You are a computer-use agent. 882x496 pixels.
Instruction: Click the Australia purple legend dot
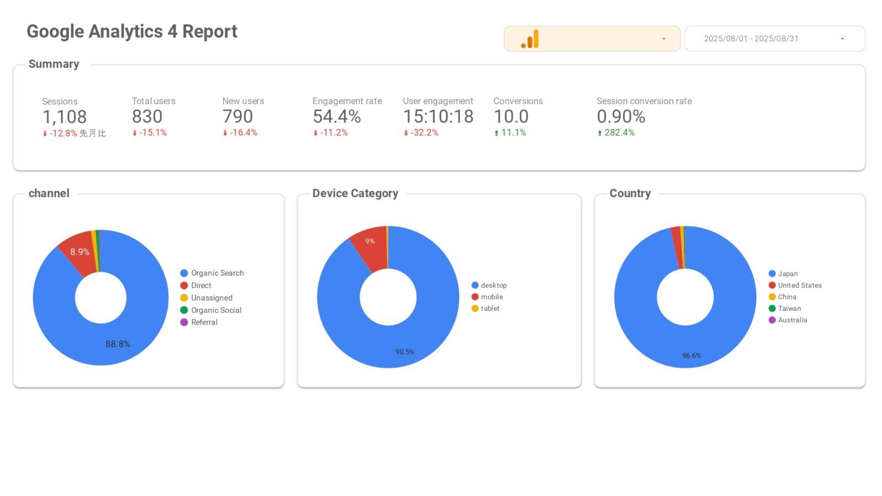[772, 320]
